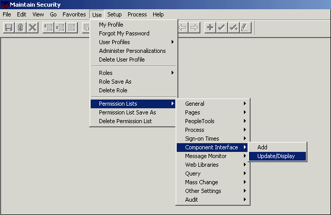Expand General under Permission Lists

click(x=213, y=104)
